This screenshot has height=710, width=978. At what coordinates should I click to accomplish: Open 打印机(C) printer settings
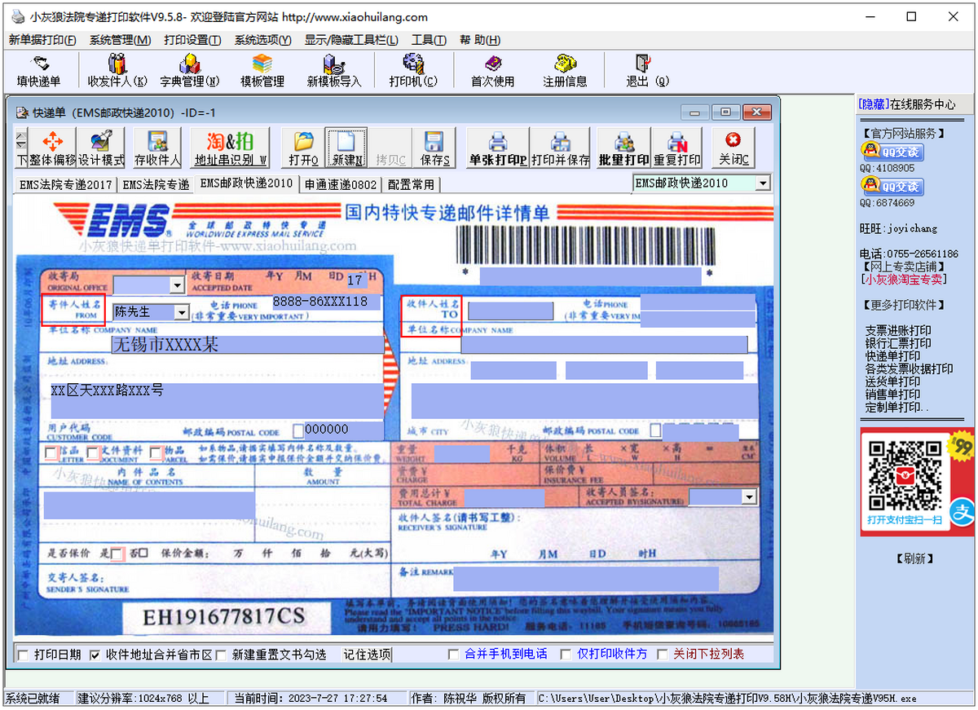(413, 71)
